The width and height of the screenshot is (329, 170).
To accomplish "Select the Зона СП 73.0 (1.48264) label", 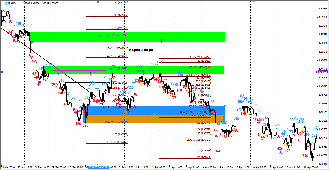I will pos(115,107).
